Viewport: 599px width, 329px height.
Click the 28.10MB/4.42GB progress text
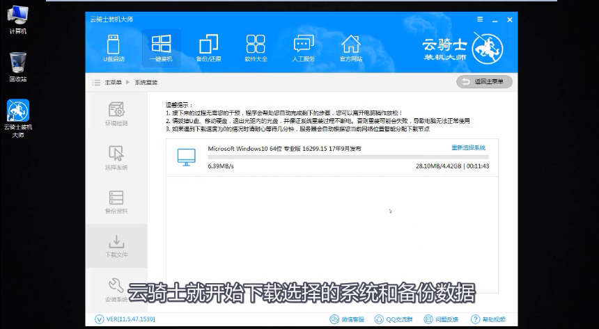click(x=439, y=166)
